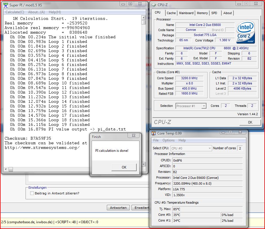This screenshot has height=229, width=265.
Task: Close the CPU-Z window
Action: [256, 4]
